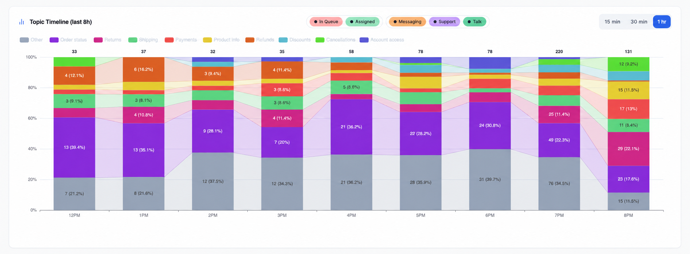690x254 pixels.
Task: Click the 7PM Other segment 76 (34.5%)
Action: point(559,184)
